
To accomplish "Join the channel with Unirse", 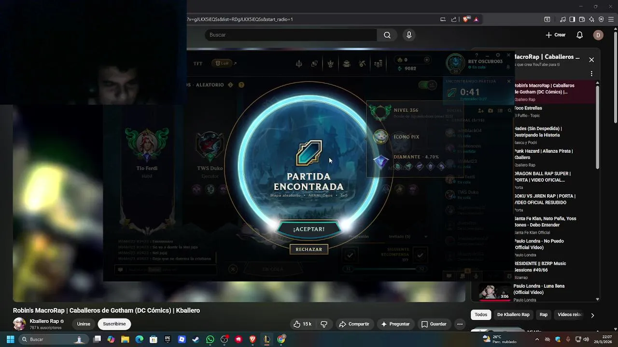I will (84, 324).
